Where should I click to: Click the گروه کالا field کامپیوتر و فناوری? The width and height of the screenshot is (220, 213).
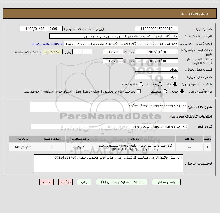[x=109, y=126]
